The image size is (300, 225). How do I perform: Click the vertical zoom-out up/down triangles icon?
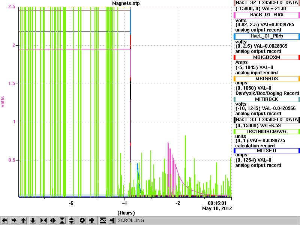[72, 220]
